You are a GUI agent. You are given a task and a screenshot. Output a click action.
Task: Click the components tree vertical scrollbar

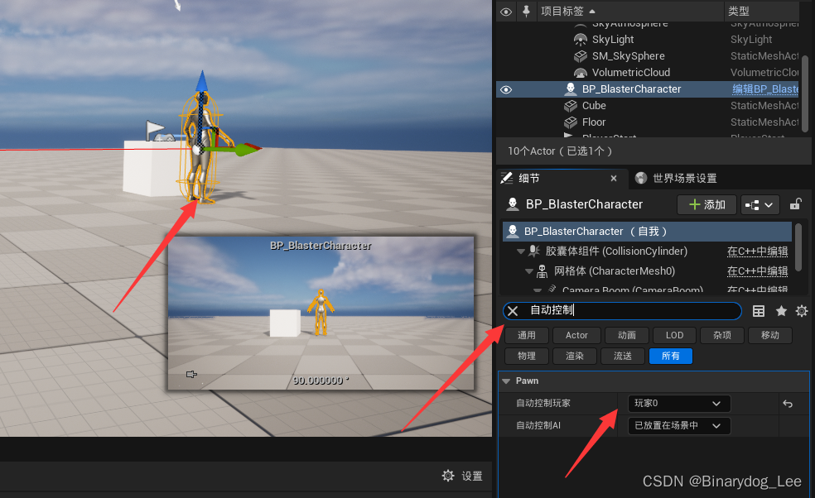[x=799, y=247]
